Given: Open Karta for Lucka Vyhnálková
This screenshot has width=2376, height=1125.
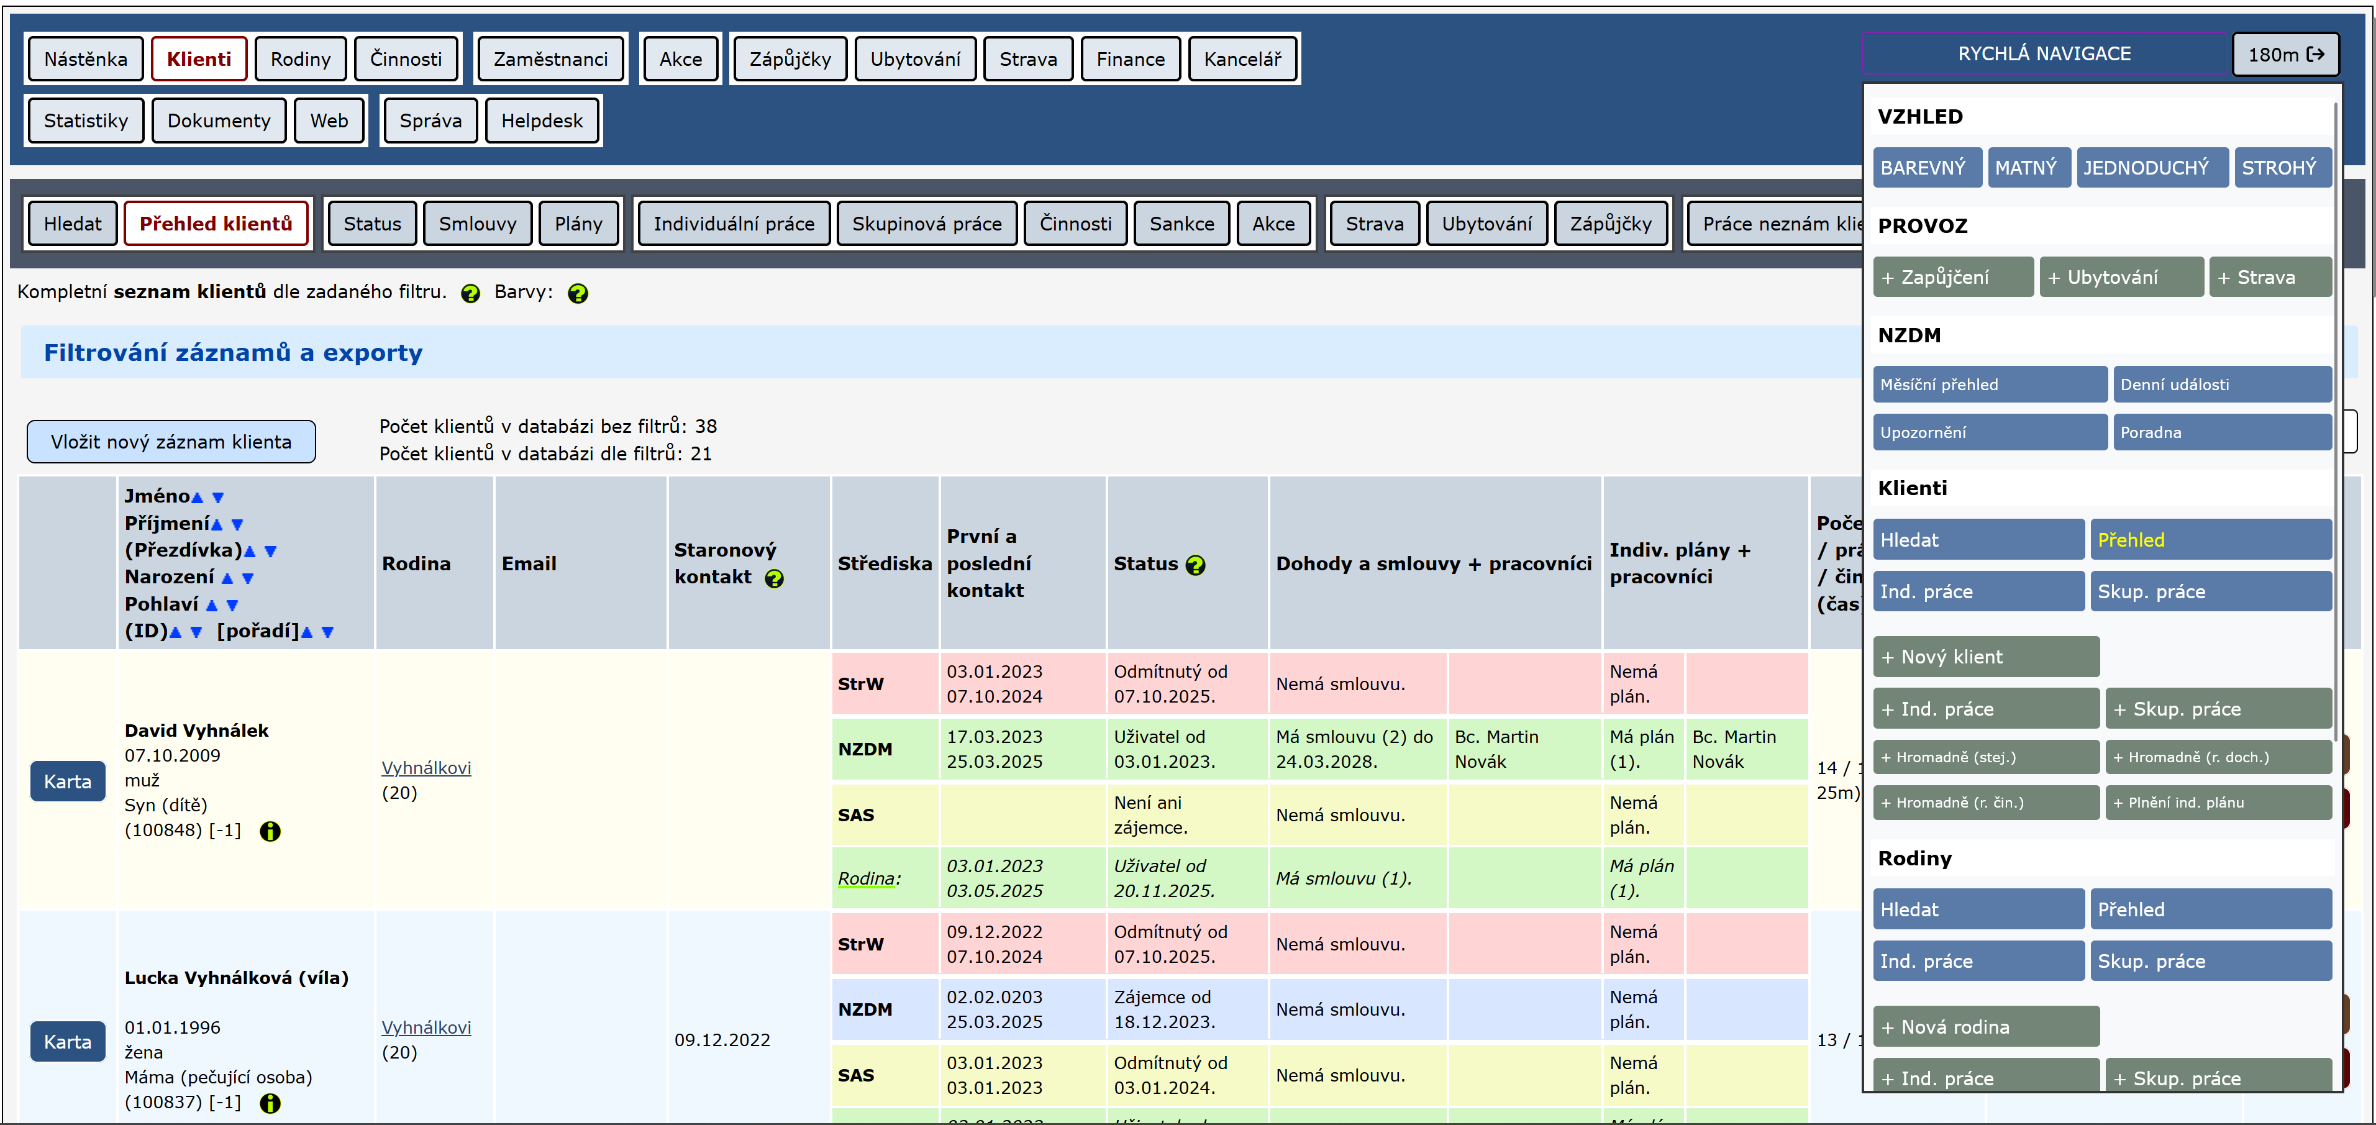Looking at the screenshot, I should [x=67, y=1041].
